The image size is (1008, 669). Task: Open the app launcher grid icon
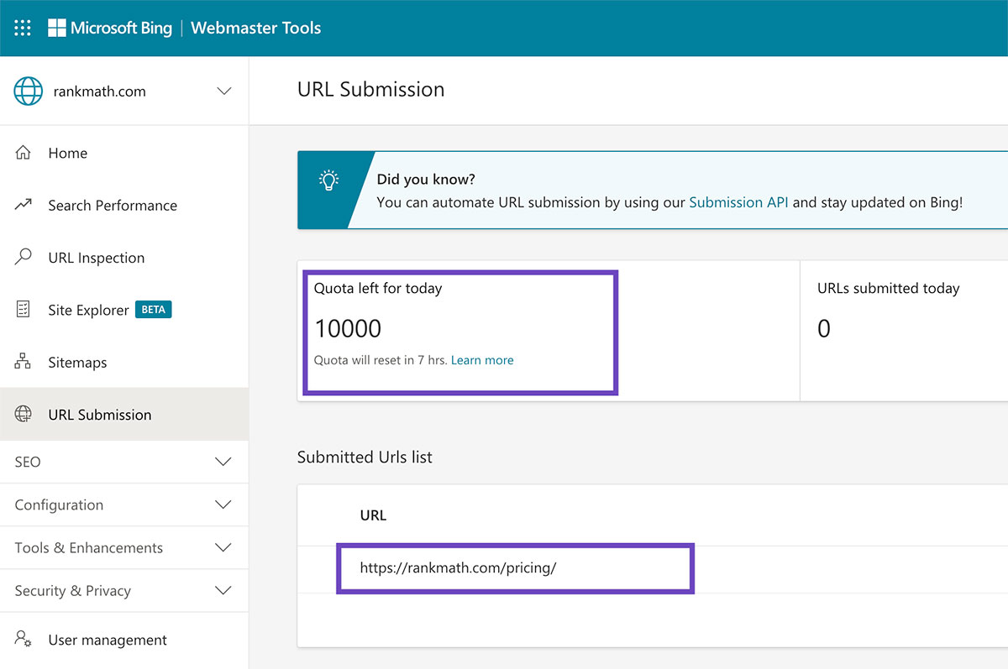[23, 28]
